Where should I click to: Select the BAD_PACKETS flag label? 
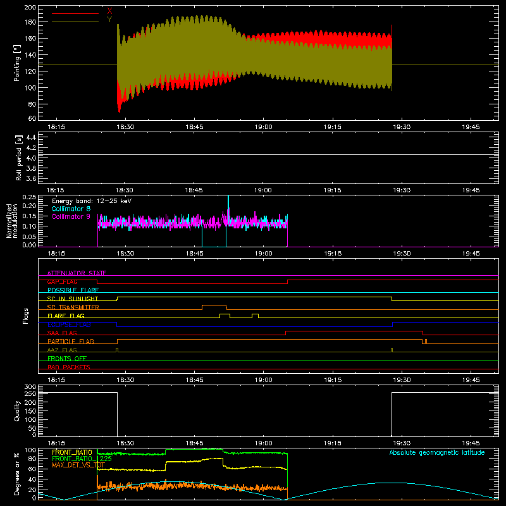pyautogui.click(x=69, y=367)
